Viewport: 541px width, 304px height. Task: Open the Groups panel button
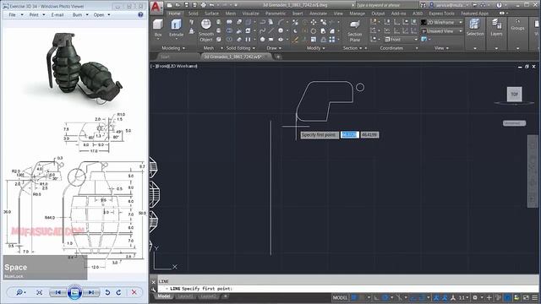[x=517, y=24]
